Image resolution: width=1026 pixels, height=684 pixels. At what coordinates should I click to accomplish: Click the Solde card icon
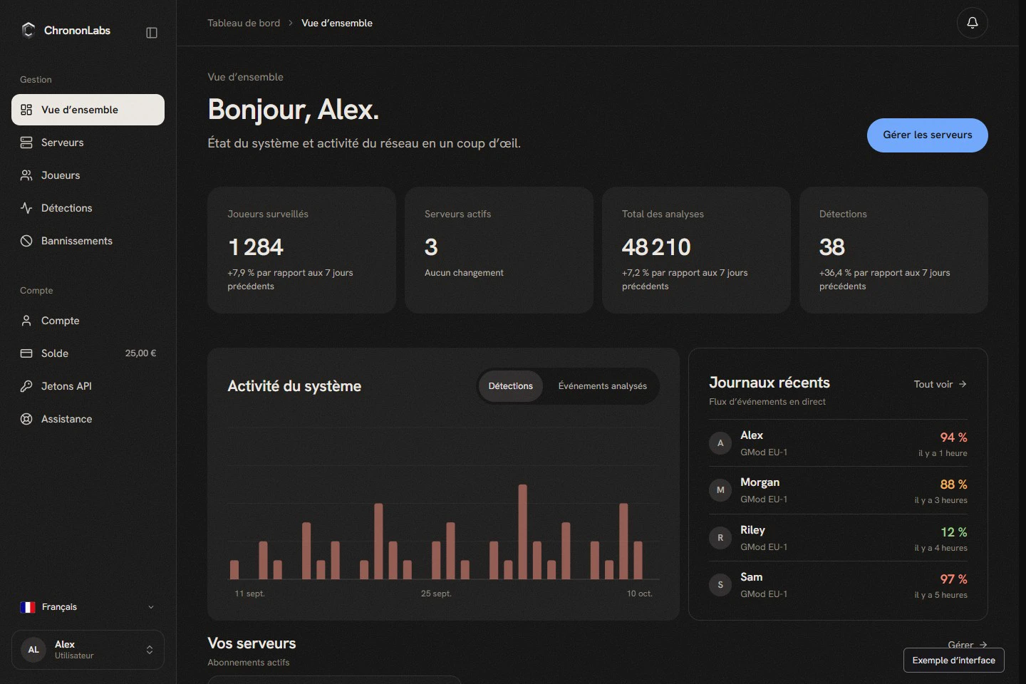[x=26, y=353]
